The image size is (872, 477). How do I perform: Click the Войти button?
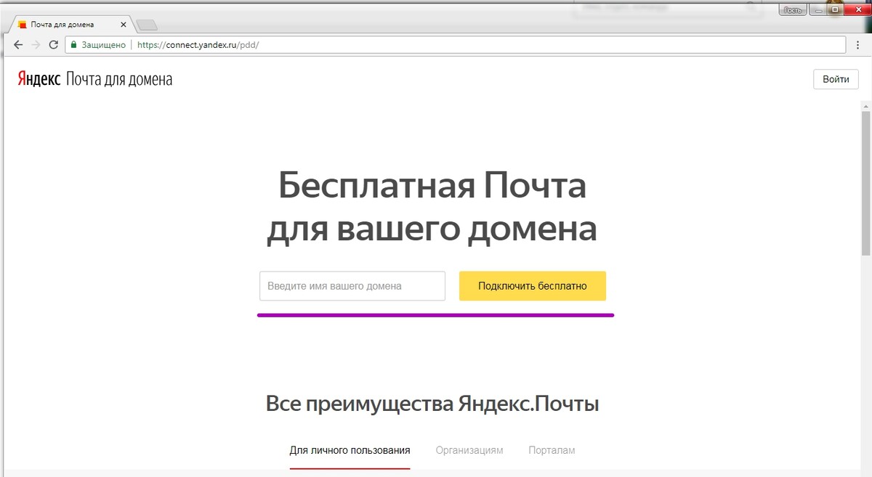pos(836,79)
